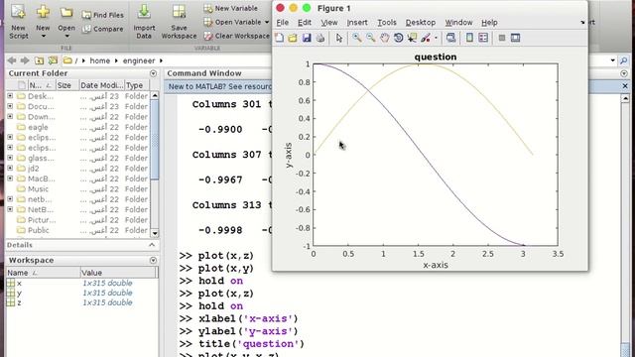Viewport: 635px width, 357px height.
Task: Open the Current Folder panel actions menu
Action: click(x=153, y=73)
